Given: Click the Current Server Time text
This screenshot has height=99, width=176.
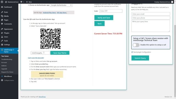Looking at the screenshot, I should coord(108,34).
